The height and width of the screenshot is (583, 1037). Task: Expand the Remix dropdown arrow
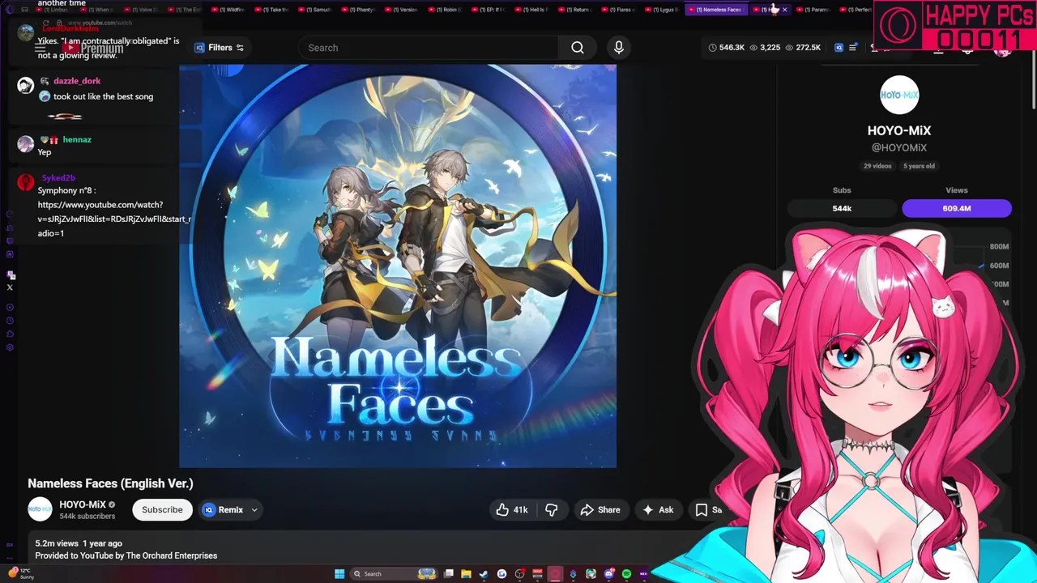(x=254, y=509)
